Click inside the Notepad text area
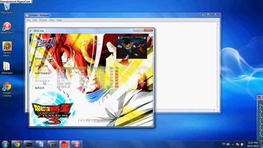The image size is (263, 148). pyautogui.click(x=185, y=65)
